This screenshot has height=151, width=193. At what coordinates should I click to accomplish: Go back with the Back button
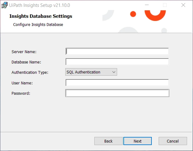[108, 141]
